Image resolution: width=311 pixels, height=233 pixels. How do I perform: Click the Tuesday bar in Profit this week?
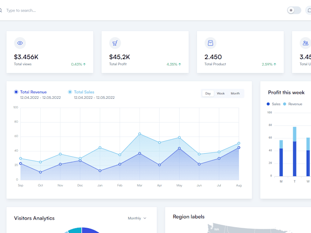[x=295, y=151]
